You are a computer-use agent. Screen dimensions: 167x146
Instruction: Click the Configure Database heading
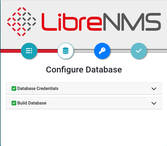tap(84, 70)
